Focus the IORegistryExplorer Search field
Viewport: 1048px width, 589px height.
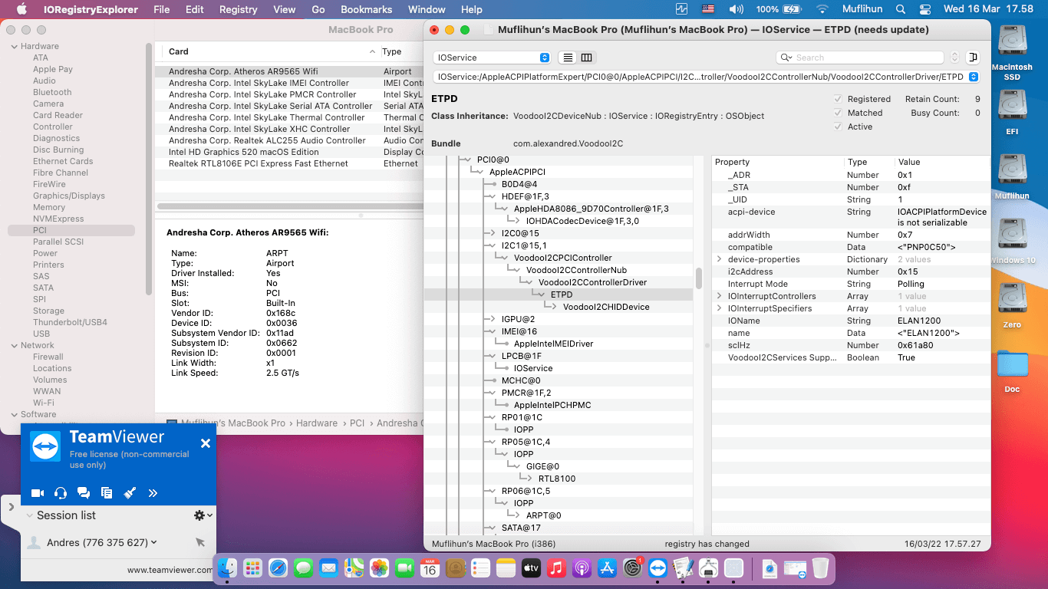[x=859, y=58]
